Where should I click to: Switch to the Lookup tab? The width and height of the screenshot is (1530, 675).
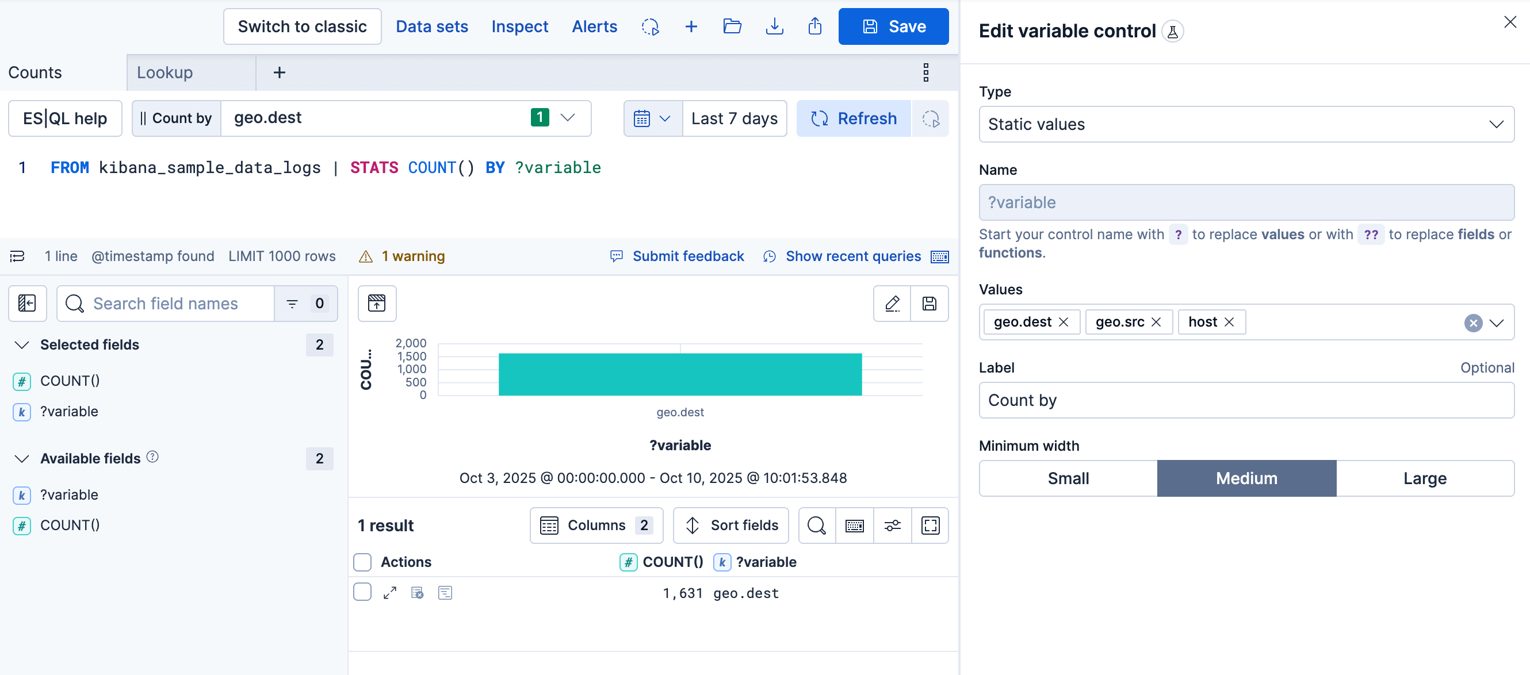click(165, 72)
